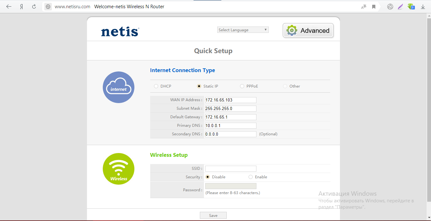431x221 pixels.
Task: Click the Internet Connection Type heading
Action: [182, 70]
